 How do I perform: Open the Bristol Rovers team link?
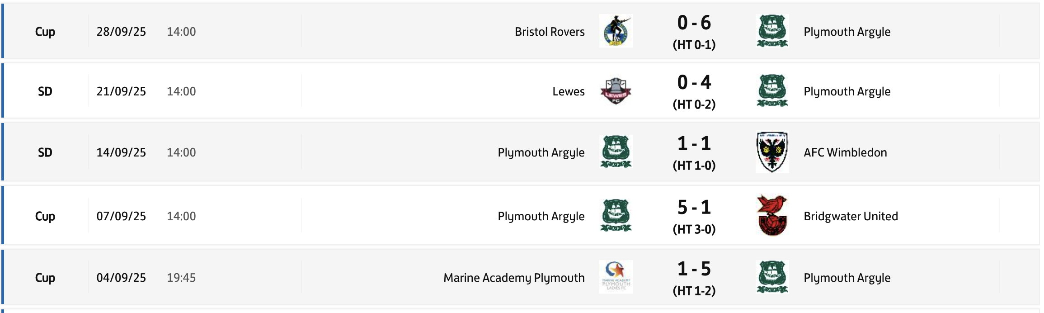coord(550,32)
